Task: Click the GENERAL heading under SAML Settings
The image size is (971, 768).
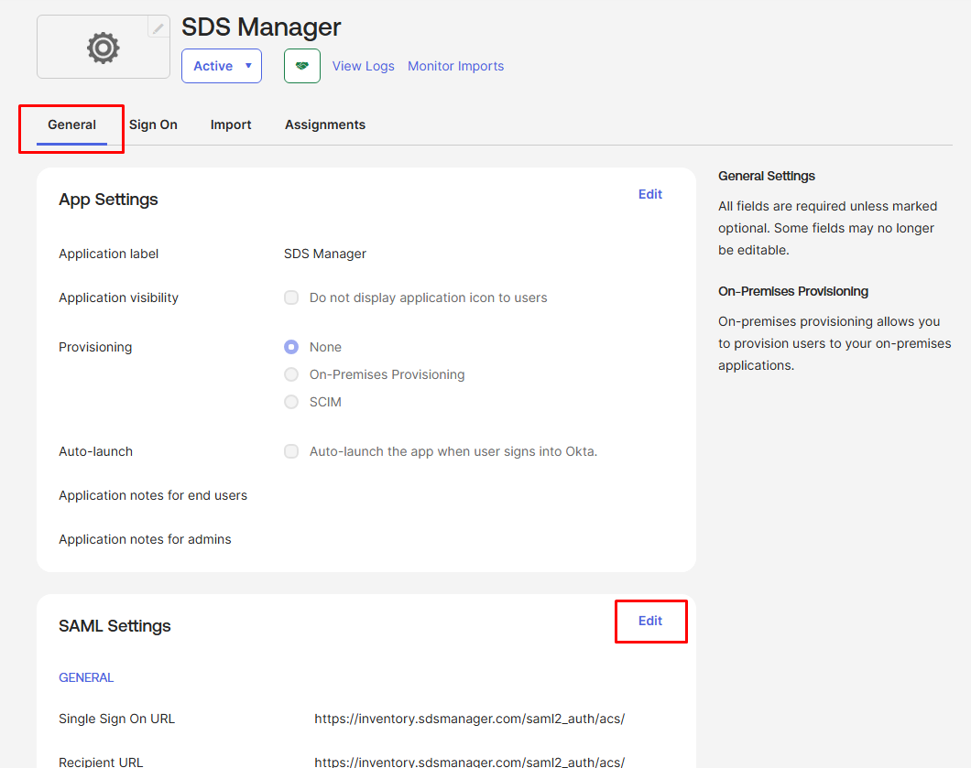Action: (86, 677)
